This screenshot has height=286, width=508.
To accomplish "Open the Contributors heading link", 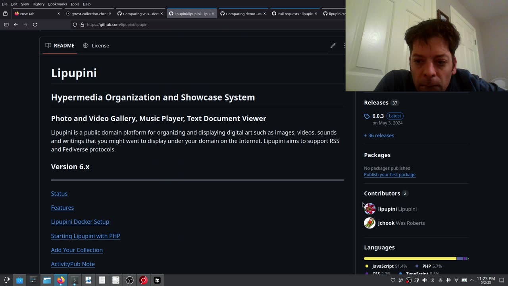I will tap(382, 193).
